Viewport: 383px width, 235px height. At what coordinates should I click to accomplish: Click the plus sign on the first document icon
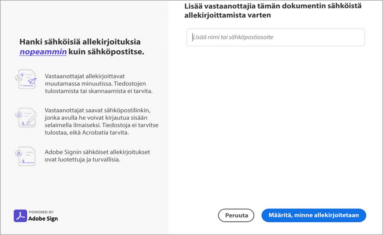(22, 74)
